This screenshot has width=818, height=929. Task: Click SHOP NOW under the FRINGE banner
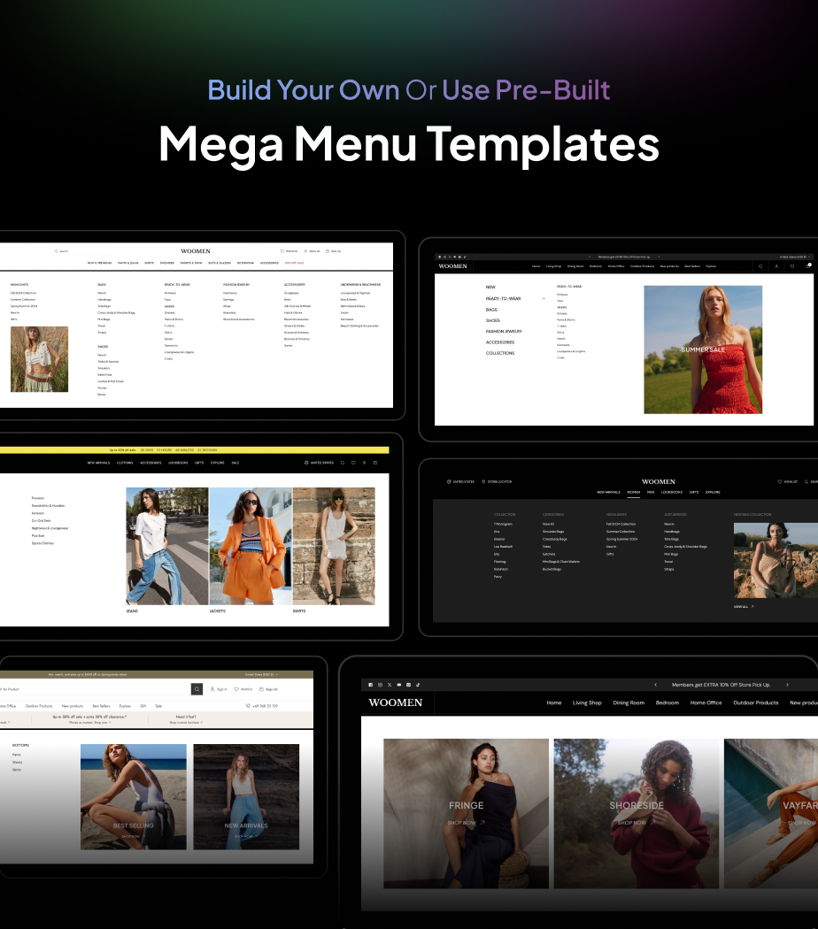[465, 823]
